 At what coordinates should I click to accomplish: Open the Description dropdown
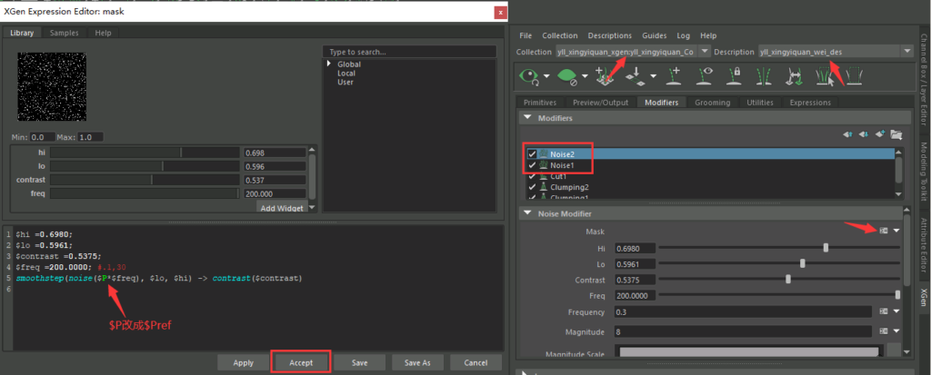click(x=906, y=52)
